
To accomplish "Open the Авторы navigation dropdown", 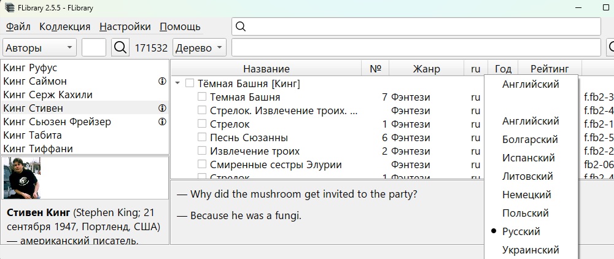I will [x=39, y=48].
